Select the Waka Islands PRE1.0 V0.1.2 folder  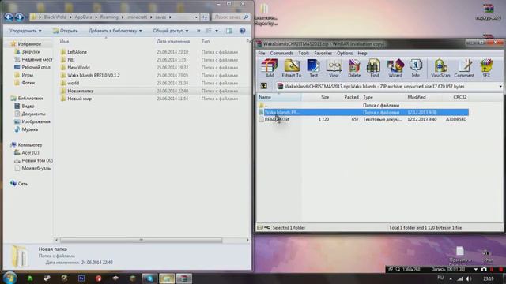(x=93, y=75)
